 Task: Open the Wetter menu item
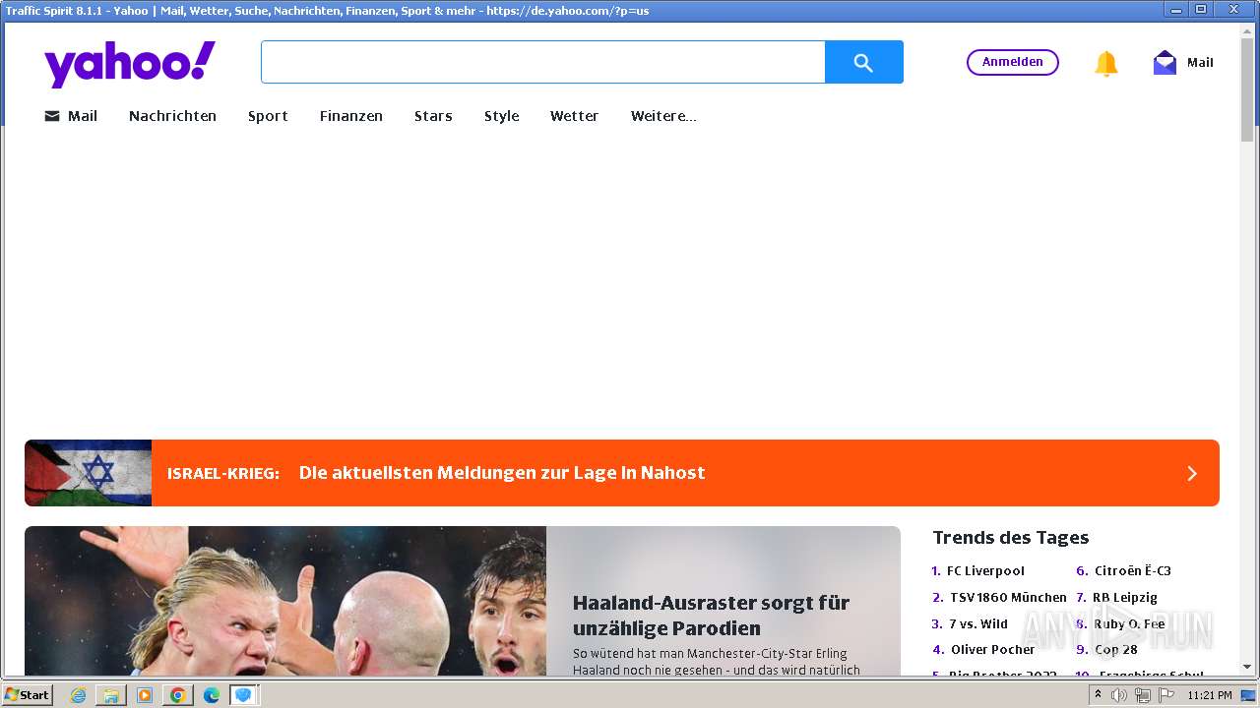tap(574, 116)
